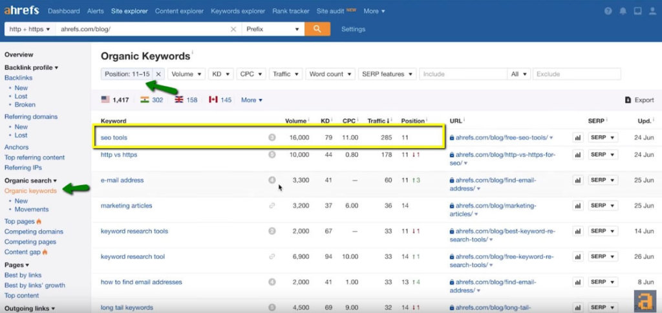
Task: Open the KD filter dropdown
Action: click(x=221, y=74)
